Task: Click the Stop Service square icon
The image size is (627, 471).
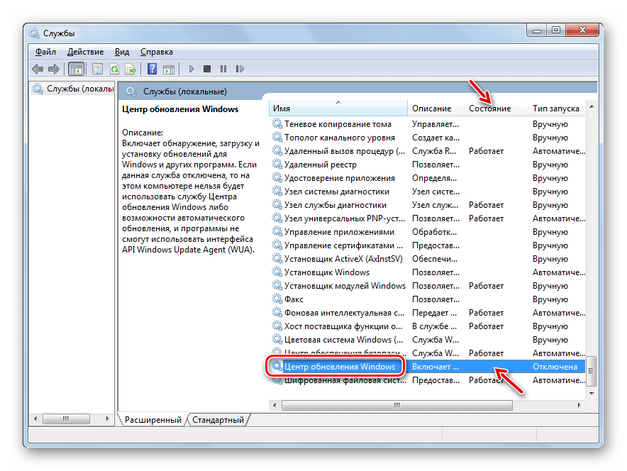Action: pyautogui.click(x=207, y=69)
